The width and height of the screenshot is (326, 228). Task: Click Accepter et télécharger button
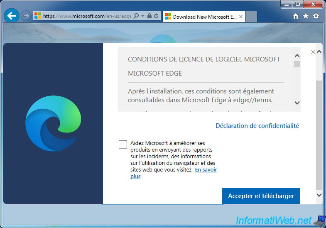[x=261, y=196]
